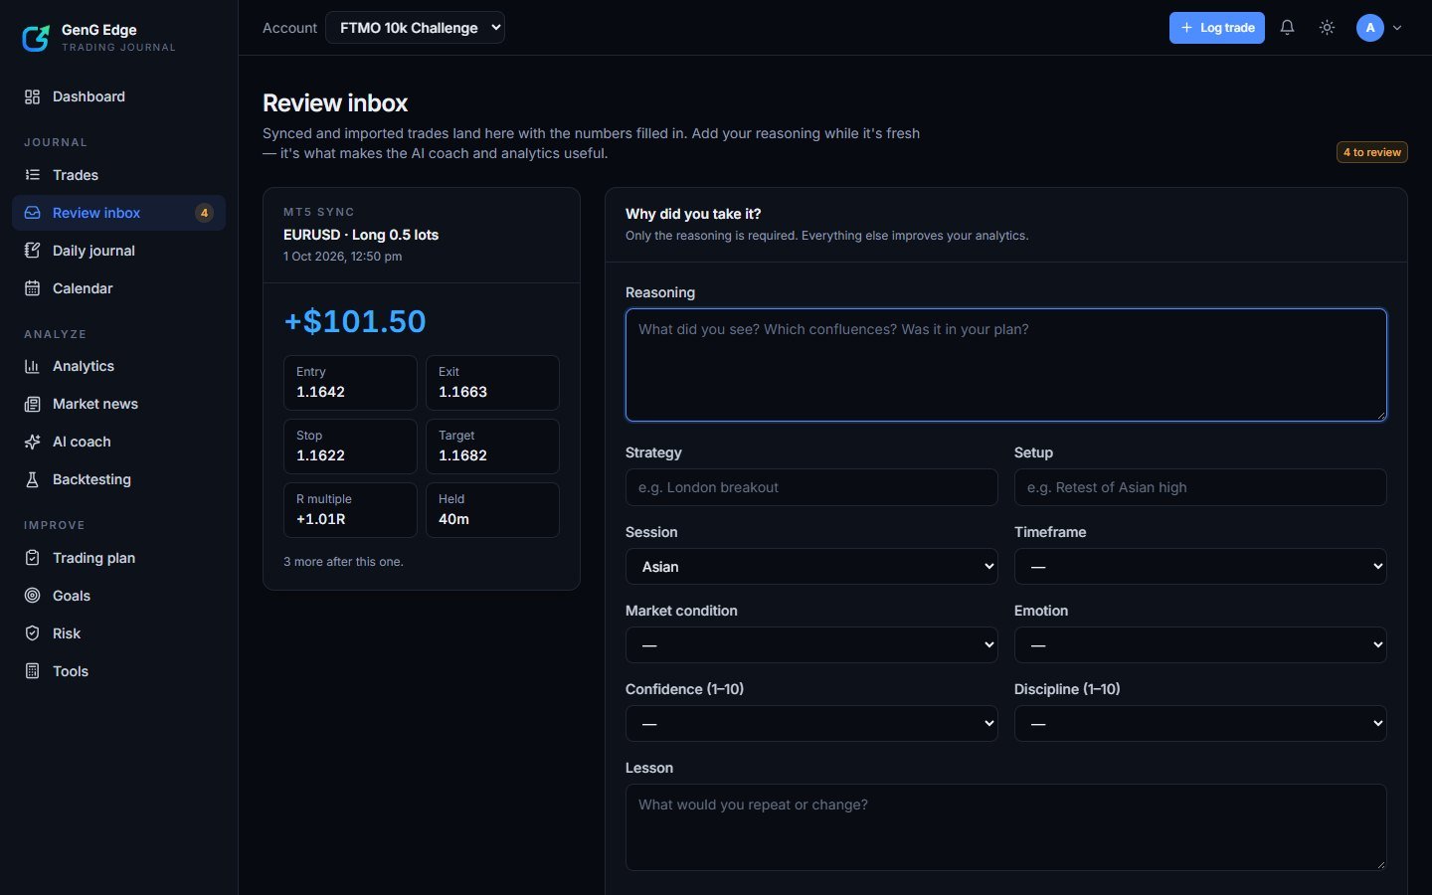The height and width of the screenshot is (895, 1432).
Task: Click the AI coach sparkle icon
Action: pyautogui.click(x=32, y=442)
